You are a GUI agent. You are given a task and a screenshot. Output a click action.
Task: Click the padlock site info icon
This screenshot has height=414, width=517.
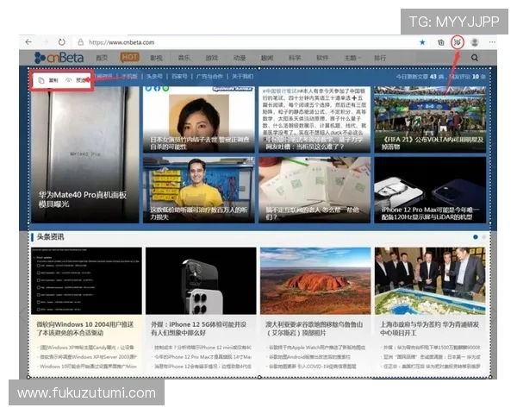80,42
